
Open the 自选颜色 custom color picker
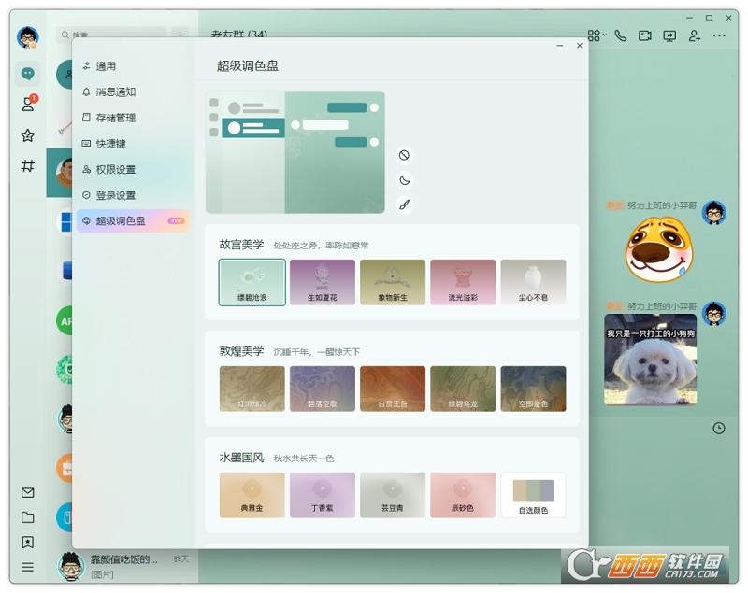tap(533, 495)
